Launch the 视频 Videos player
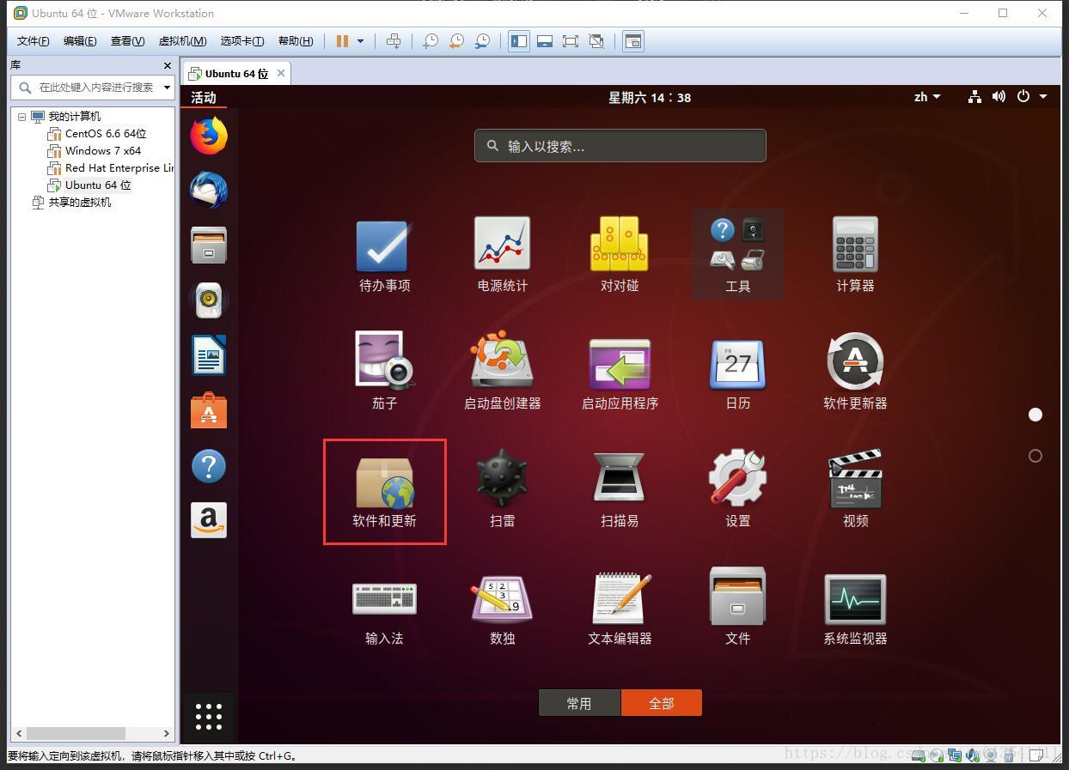 click(x=855, y=489)
